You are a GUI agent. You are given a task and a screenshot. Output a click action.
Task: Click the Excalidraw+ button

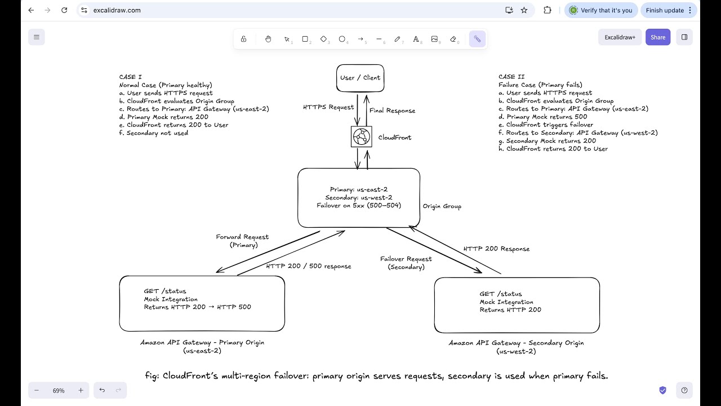point(620,37)
